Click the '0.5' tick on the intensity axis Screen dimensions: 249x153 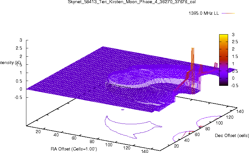(x=19, y=81)
